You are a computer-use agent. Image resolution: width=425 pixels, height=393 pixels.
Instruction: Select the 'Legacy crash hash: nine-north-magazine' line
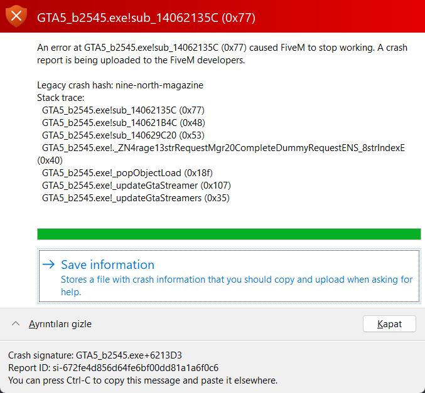coord(120,85)
